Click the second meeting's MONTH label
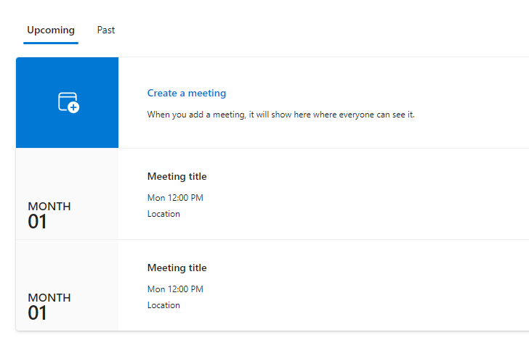Screen dimensions: 529x348 point(49,298)
